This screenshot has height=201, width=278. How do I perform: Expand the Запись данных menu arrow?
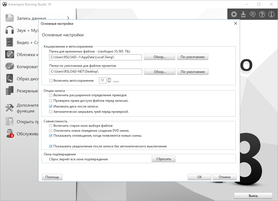pyautogui.click(x=68, y=18)
